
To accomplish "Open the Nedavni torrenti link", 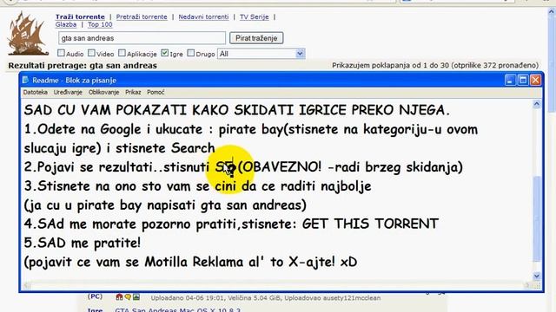I will coord(203,16).
